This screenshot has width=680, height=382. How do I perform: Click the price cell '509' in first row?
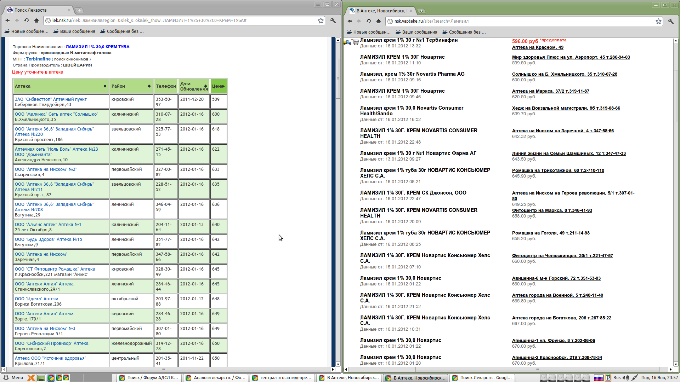[x=219, y=102]
